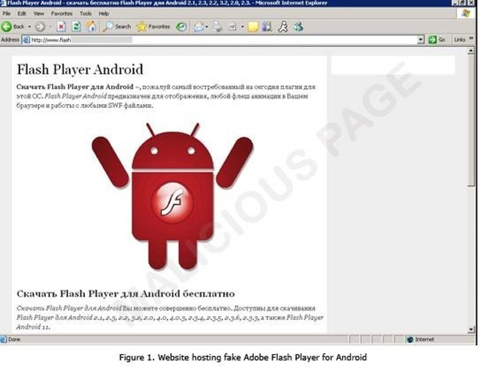Click the AIM running man icon

click(283, 27)
